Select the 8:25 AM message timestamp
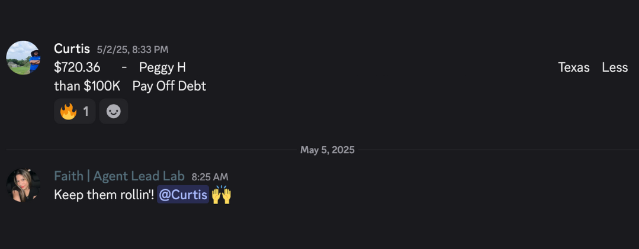The height and width of the screenshot is (249, 639). pos(210,177)
